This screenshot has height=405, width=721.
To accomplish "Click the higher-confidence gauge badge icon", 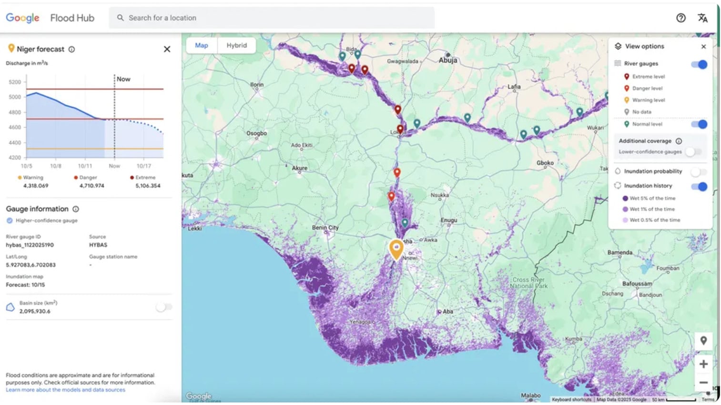I will pyautogui.click(x=10, y=221).
